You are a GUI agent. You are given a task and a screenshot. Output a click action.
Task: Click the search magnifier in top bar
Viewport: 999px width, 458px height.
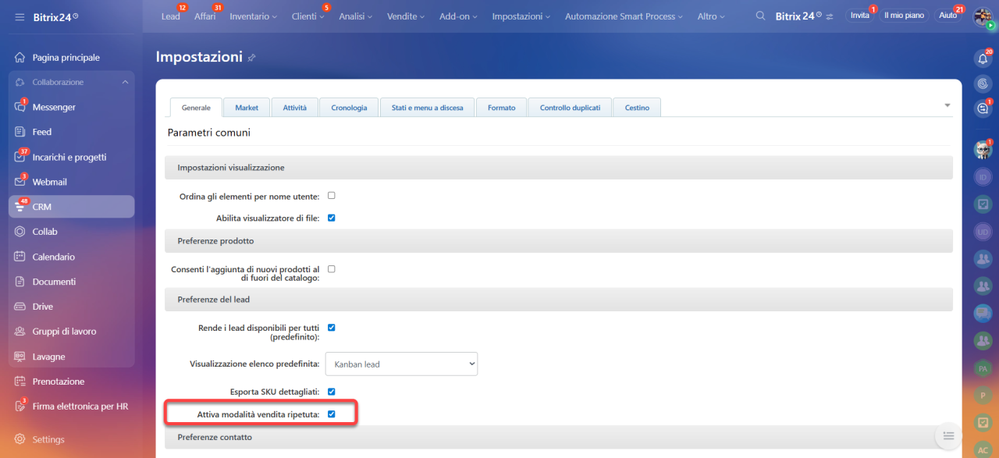(760, 16)
